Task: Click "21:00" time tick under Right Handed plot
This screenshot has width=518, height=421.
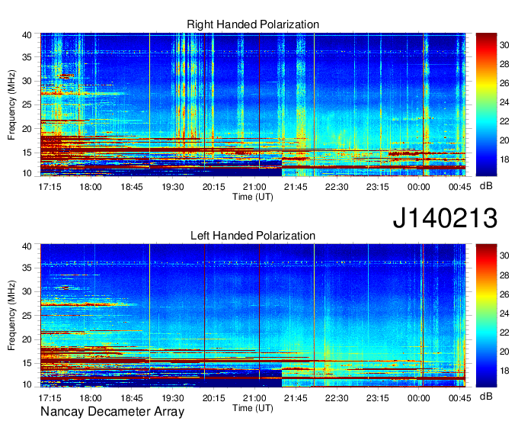Action: click(x=254, y=187)
